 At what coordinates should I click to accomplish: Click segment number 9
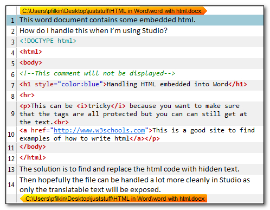(12, 113)
